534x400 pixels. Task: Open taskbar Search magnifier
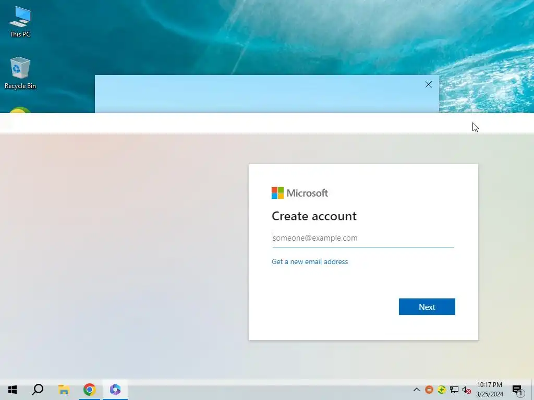pos(38,390)
